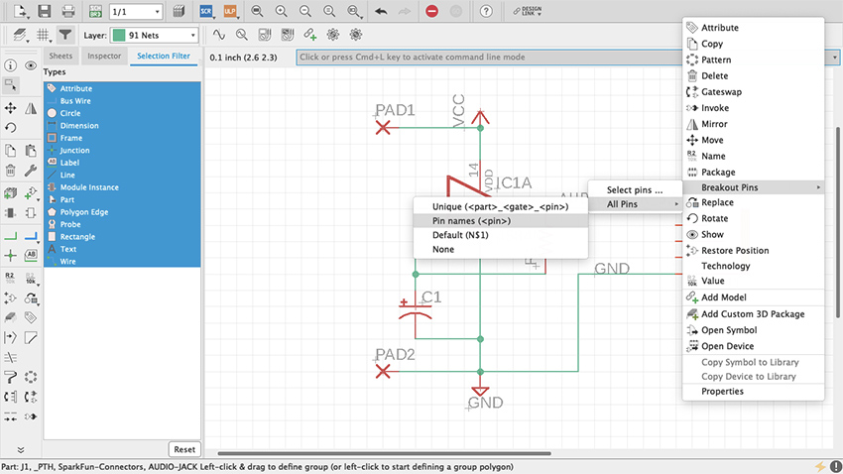Click the New document icon

[x=20, y=11]
